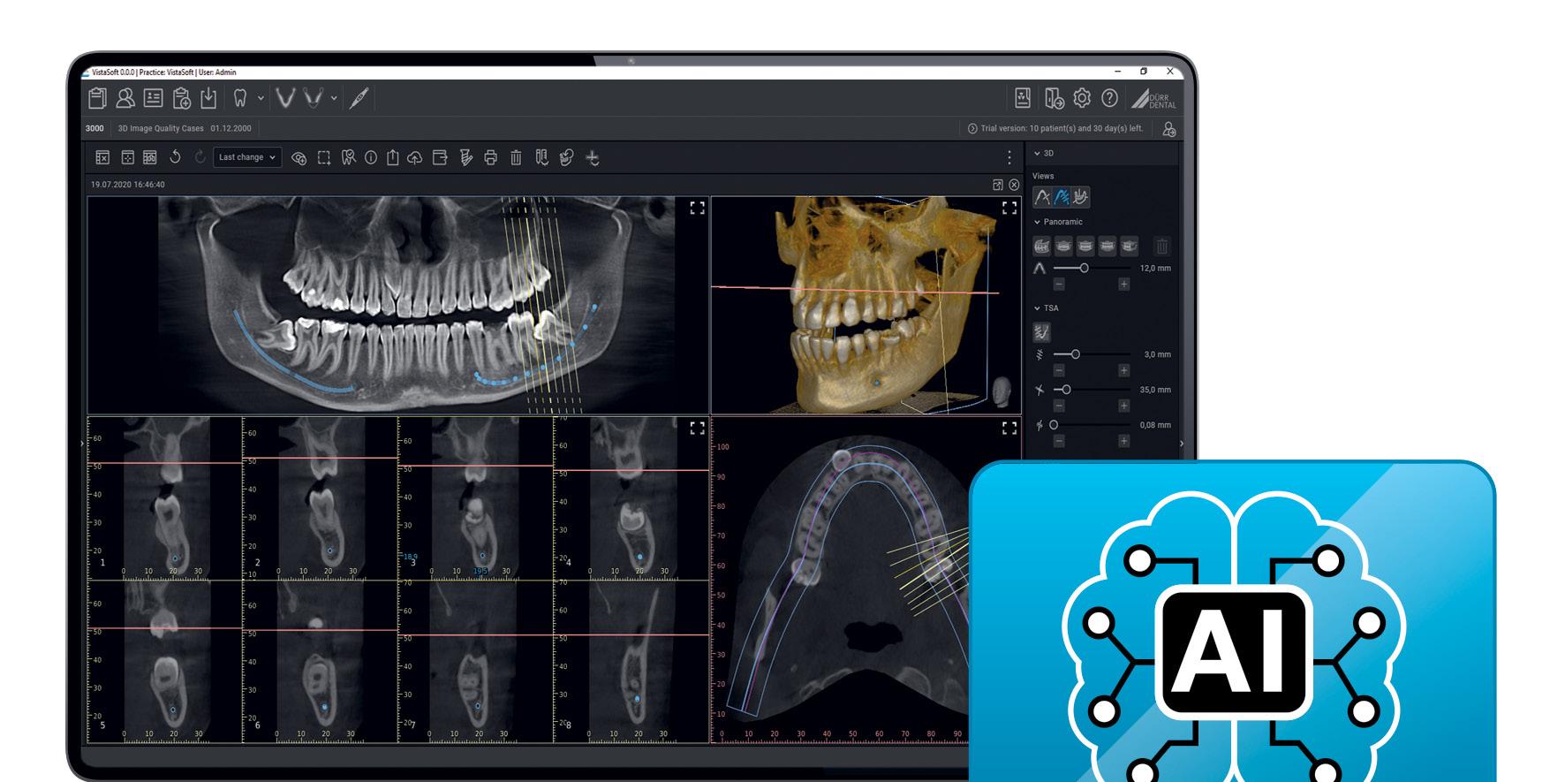This screenshot has width=1565, height=782.
Task: Click the plus stepper under 12,0 mm slider
Action: [1123, 285]
